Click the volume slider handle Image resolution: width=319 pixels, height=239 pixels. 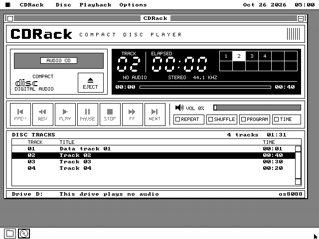[215, 108]
